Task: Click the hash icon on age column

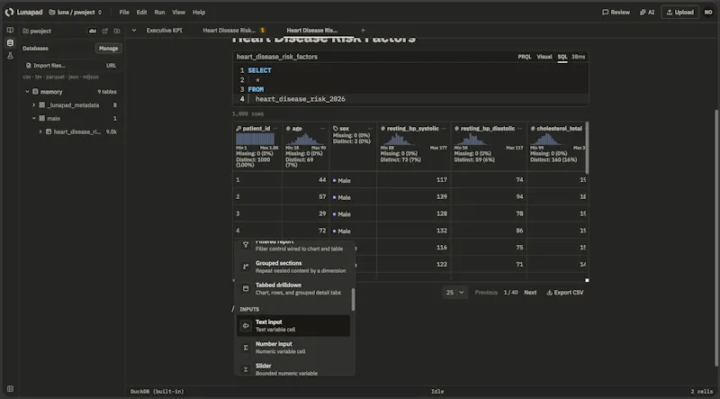Action: click(288, 129)
